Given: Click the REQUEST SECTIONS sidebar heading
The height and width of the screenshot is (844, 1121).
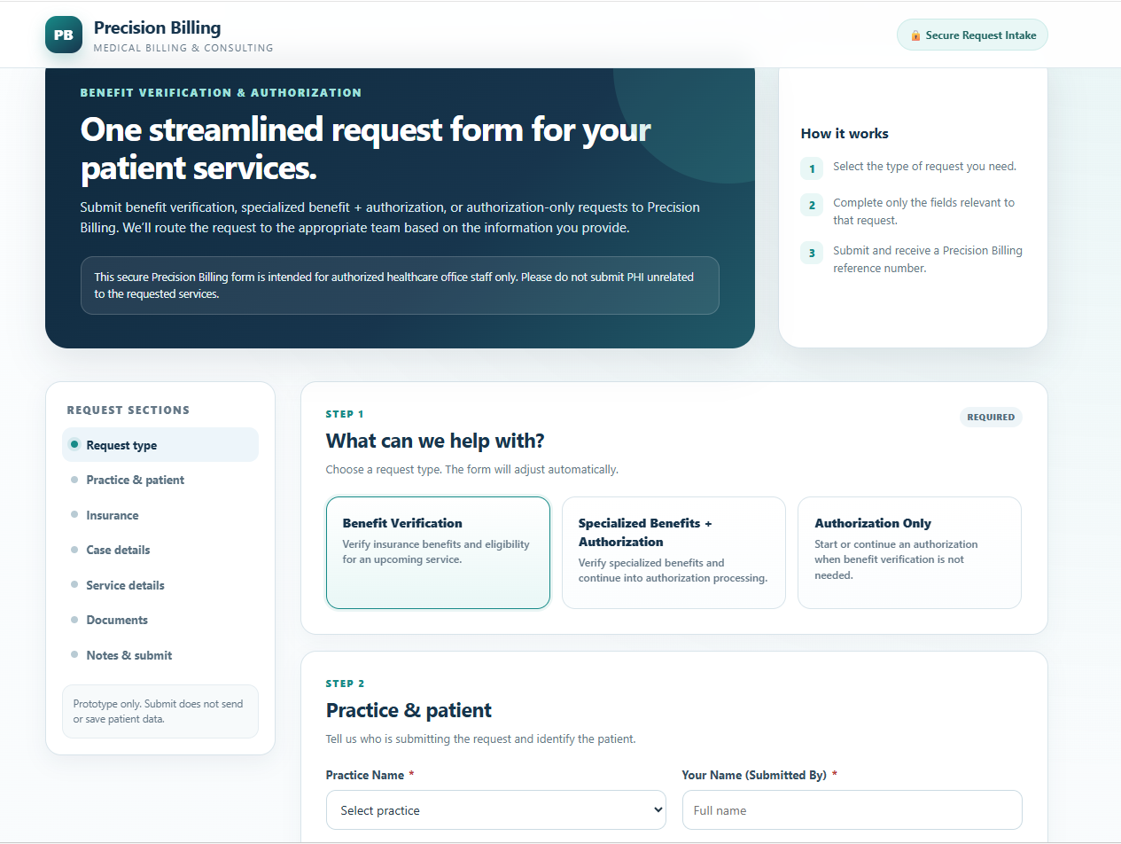Looking at the screenshot, I should [x=128, y=410].
